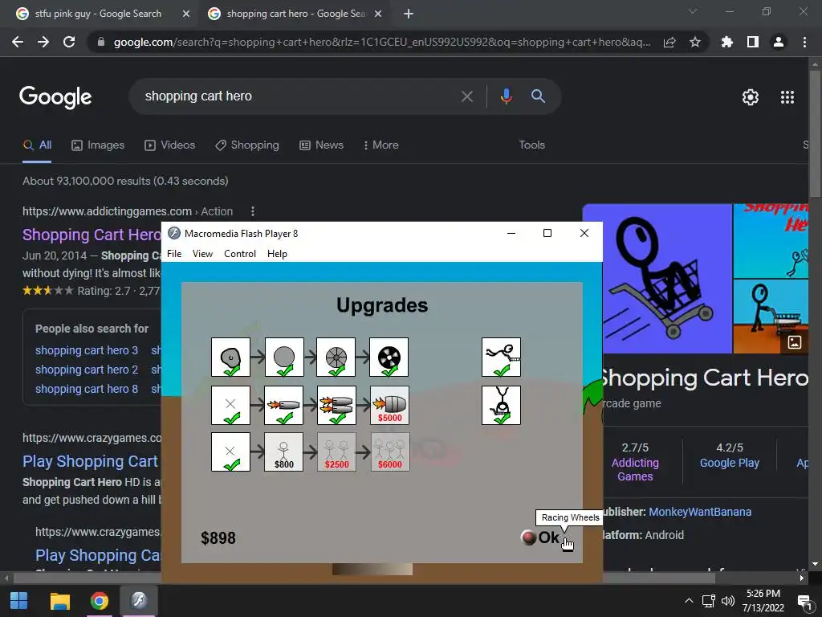822x617 pixels.
Task: Select the $2500 two groupies upgrade
Action: [x=336, y=452]
